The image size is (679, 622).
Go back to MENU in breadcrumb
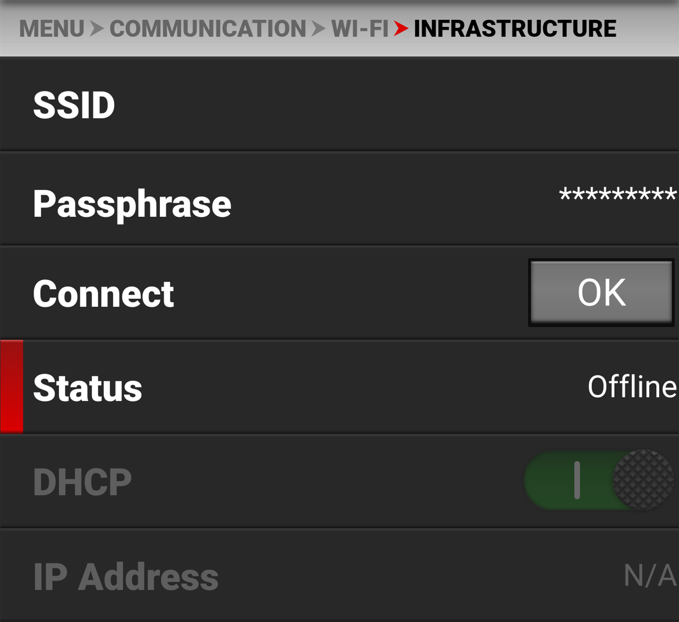[x=51, y=29]
